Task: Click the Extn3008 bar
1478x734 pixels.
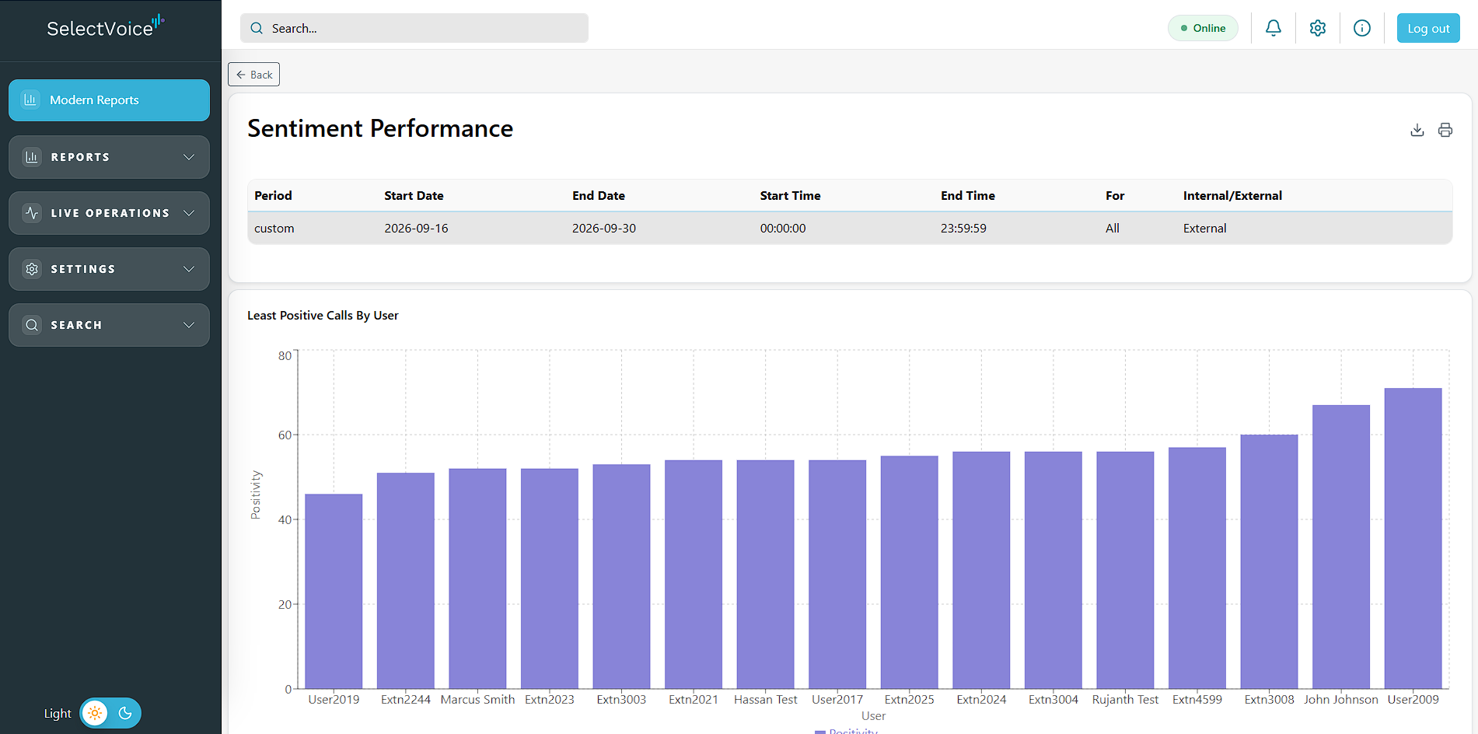Action: pos(1269,561)
